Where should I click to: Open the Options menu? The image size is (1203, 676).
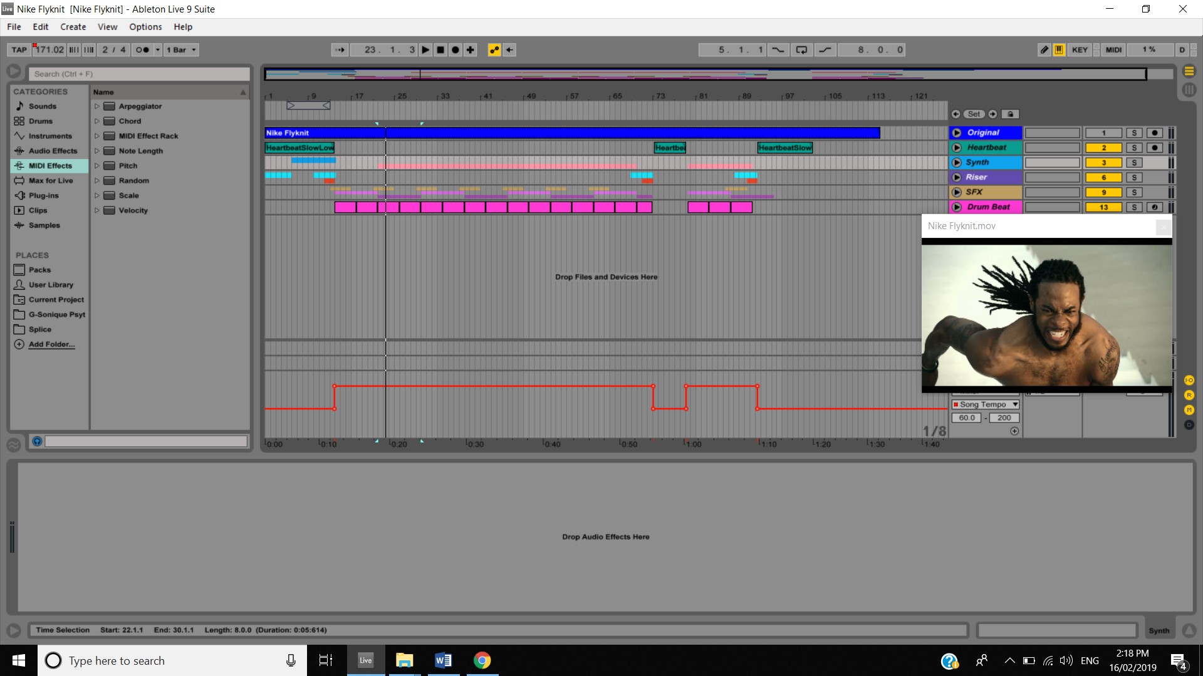click(x=145, y=27)
